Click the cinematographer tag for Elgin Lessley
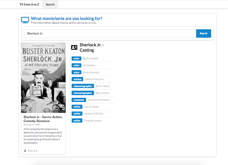This screenshot has width=228, height=165. coord(83,93)
